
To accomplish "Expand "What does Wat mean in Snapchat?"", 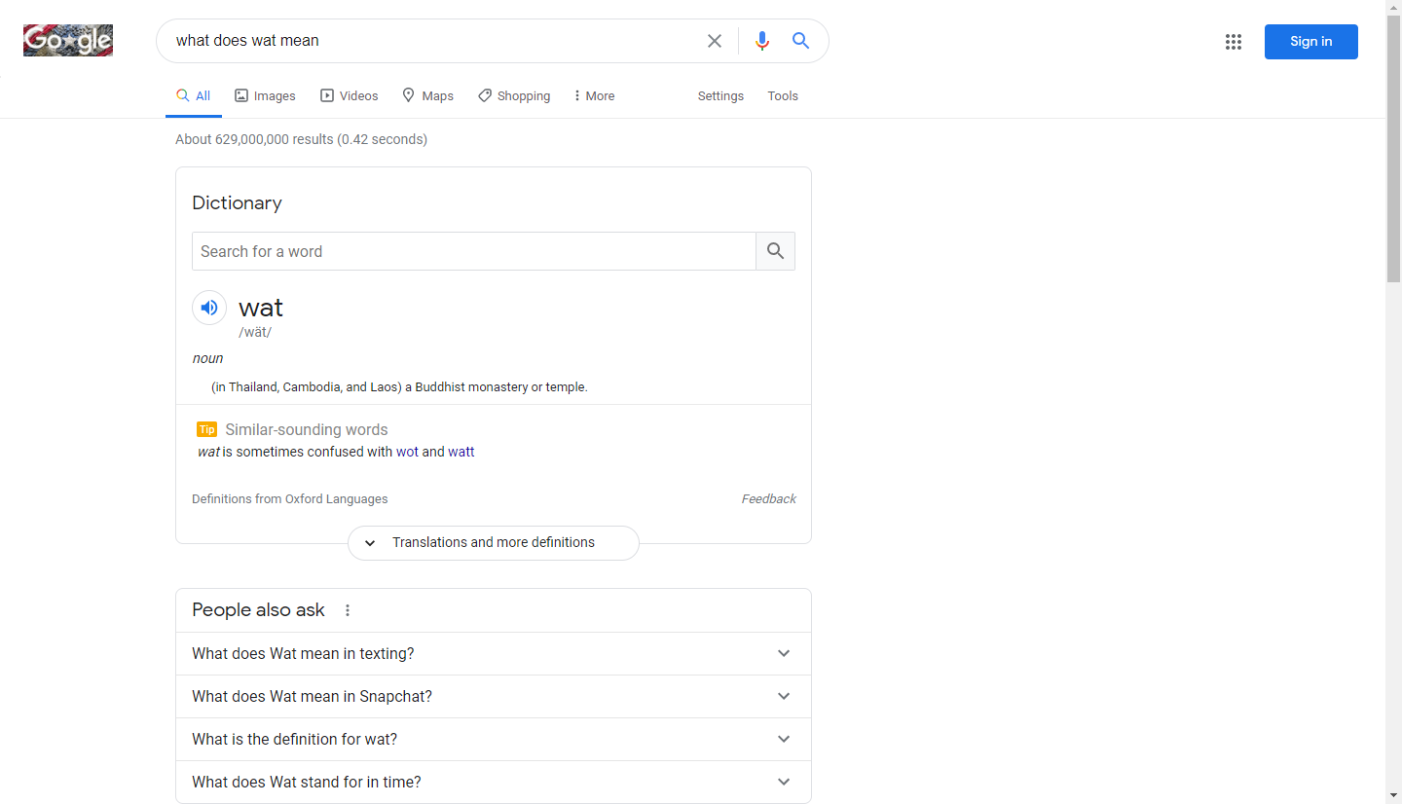I will (x=493, y=697).
